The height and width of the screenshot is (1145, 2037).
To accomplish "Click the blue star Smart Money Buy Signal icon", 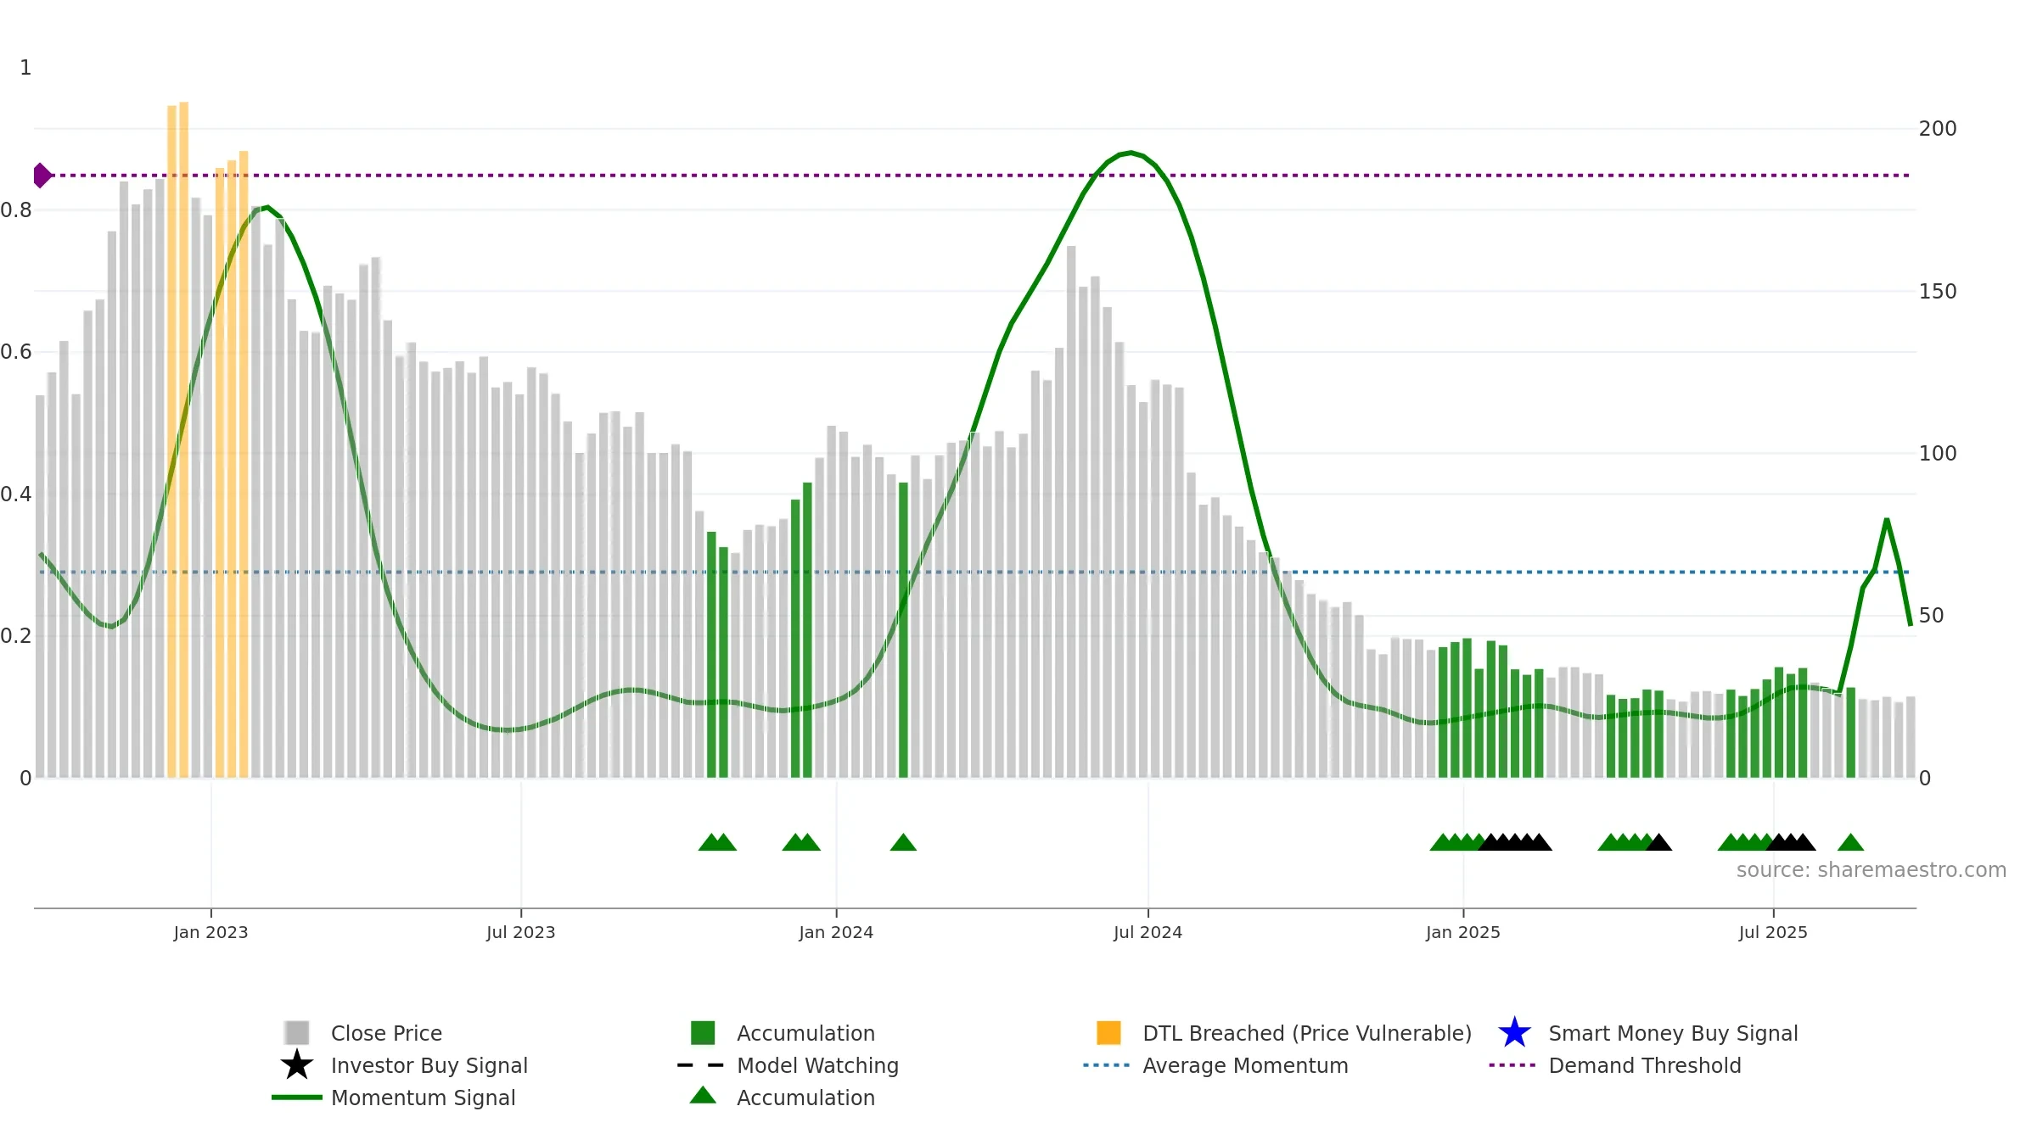I will (x=1514, y=1033).
